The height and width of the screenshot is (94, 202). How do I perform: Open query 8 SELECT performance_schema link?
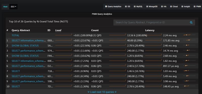pyautogui.click(x=29, y=76)
